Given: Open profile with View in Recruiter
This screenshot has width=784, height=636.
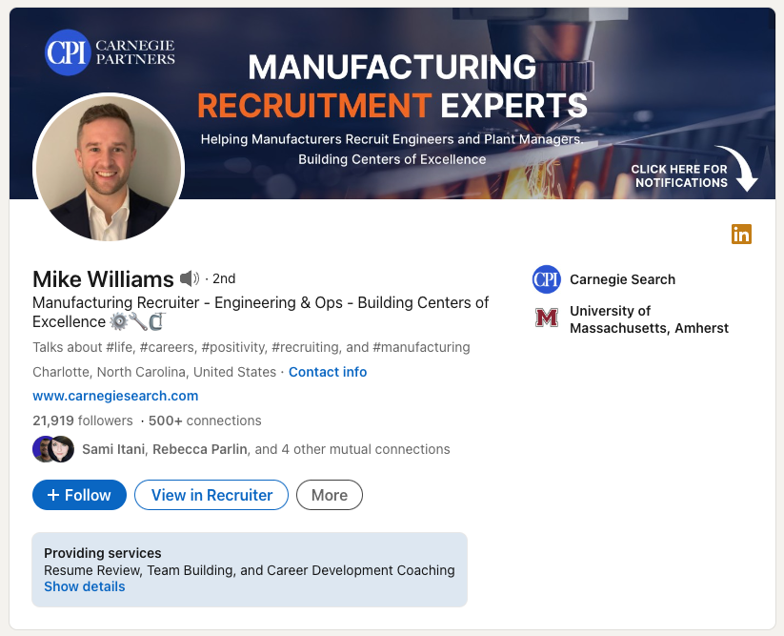Looking at the screenshot, I should coord(211,495).
